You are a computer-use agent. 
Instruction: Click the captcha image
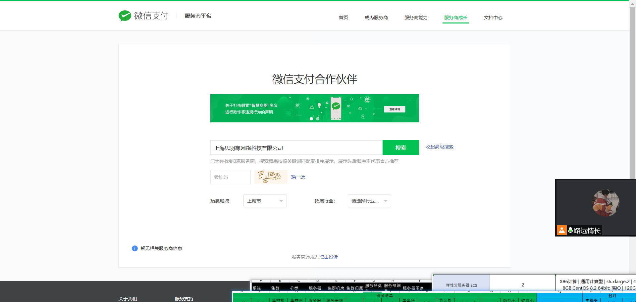click(271, 177)
